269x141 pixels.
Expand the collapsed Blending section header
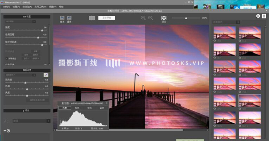(27, 111)
